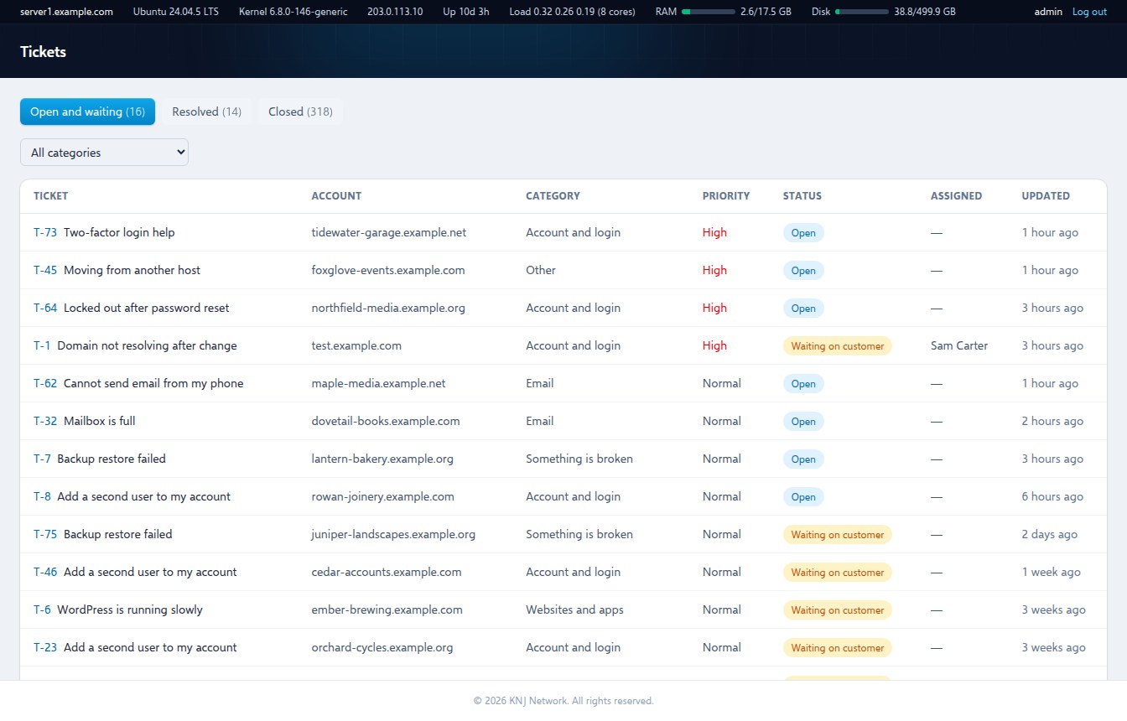Open the All categories dropdown

coord(104,153)
